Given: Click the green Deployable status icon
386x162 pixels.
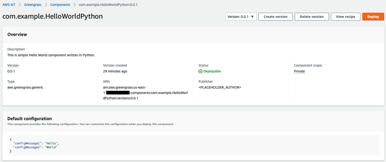Looking at the screenshot, I should coord(201,72).
